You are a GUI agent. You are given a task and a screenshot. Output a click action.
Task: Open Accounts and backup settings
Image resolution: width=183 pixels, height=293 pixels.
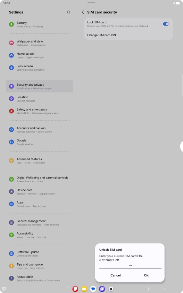coord(39,130)
